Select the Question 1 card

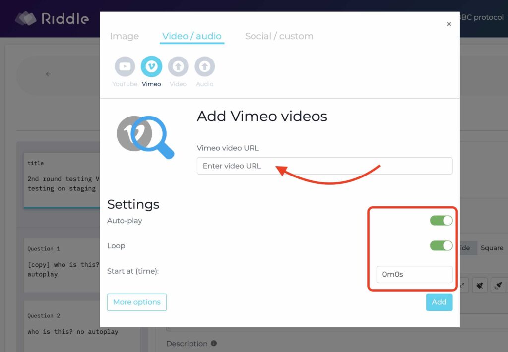point(62,265)
